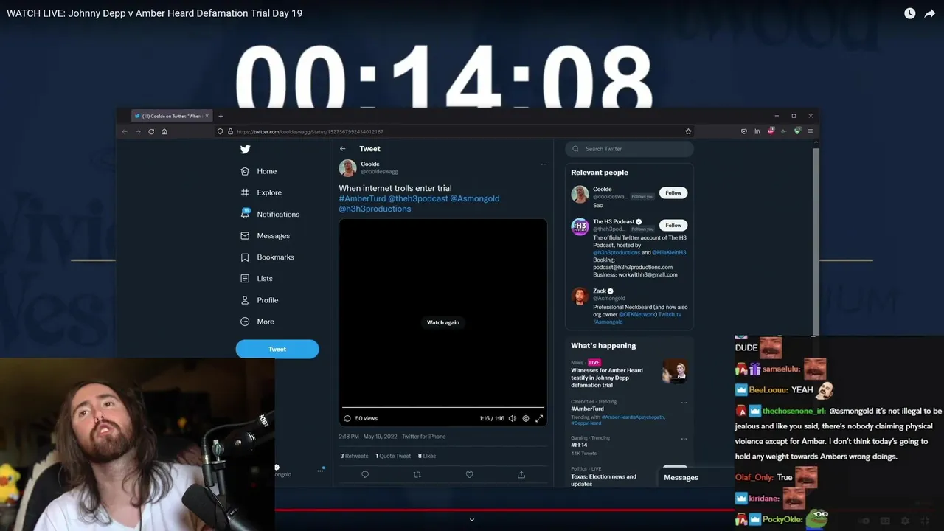Open Amber Heard witnesses news thumbnail

(x=675, y=371)
